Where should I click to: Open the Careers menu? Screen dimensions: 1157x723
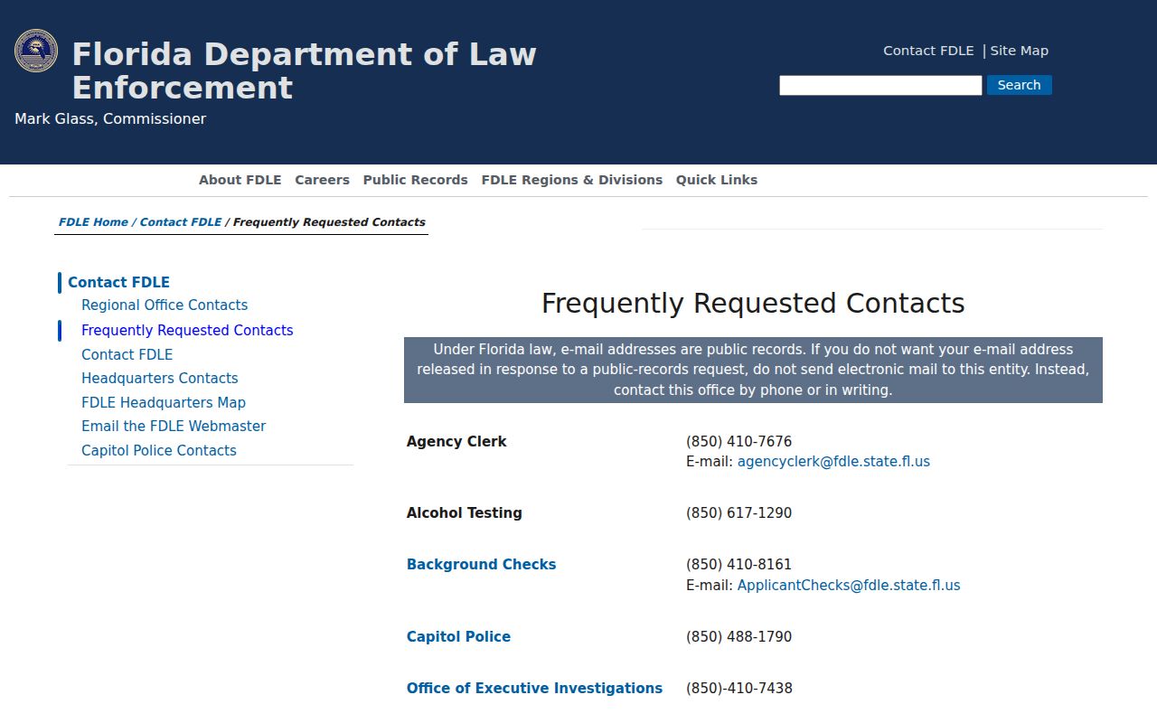point(322,180)
